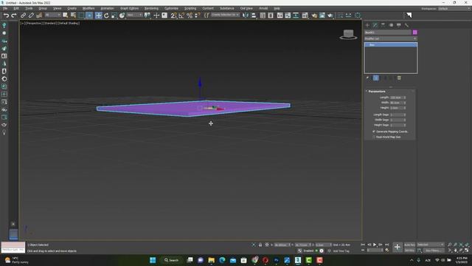The image size is (472, 266).
Task: Click Remove Modifier trash icon
Action: 399,78
